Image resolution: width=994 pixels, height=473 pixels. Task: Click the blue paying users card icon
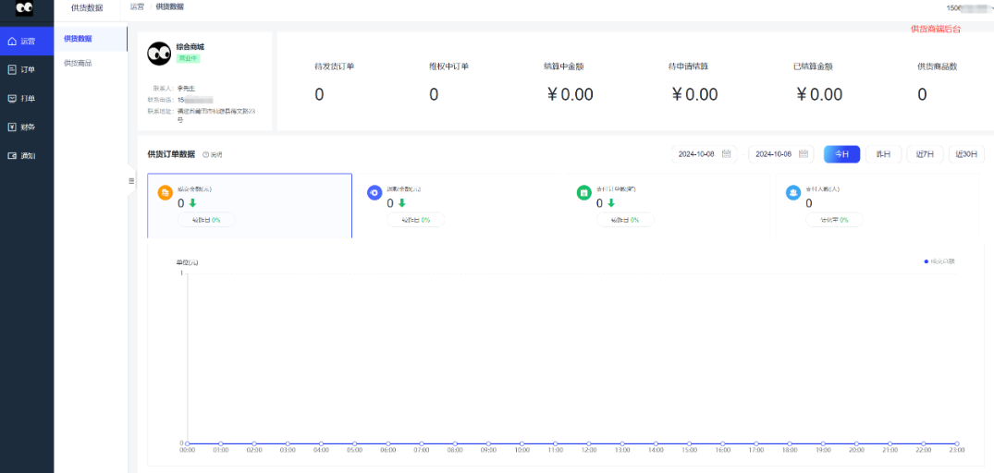point(792,192)
